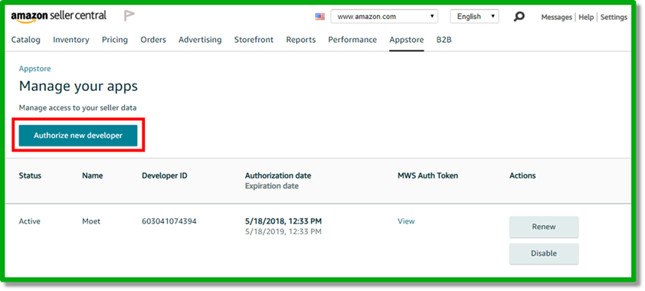
Task: Open the www.amazon.com marketplace dropdown
Action: coord(385,16)
